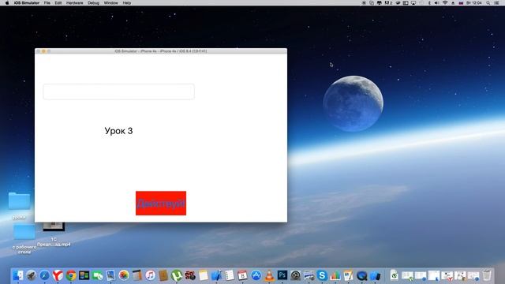Launch Google Chrome from the Dock
This screenshot has width=505, height=284.
pos(71,275)
